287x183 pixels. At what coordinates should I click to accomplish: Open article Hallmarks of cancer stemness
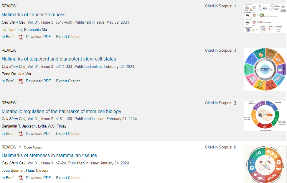click(x=34, y=15)
